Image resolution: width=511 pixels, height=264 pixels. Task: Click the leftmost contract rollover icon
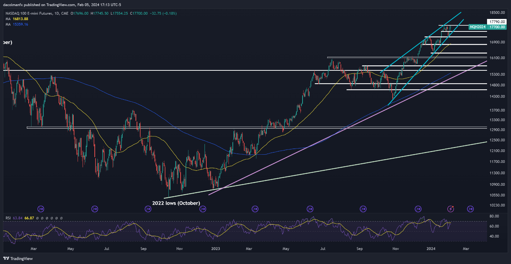point(40,209)
